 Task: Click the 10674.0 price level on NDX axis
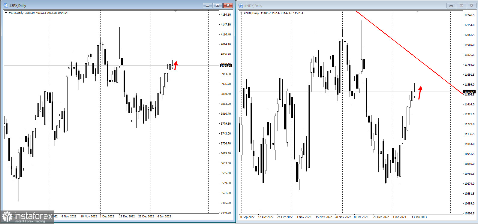470,184
